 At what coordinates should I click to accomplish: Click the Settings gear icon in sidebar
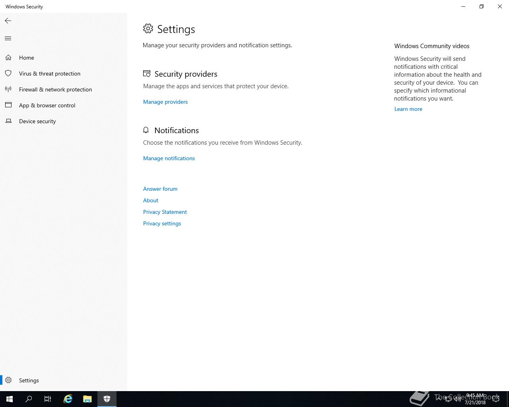tap(8, 380)
